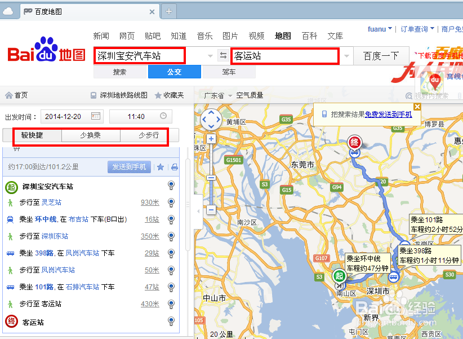Show 步行至客运站 step location pin

tap(171, 304)
